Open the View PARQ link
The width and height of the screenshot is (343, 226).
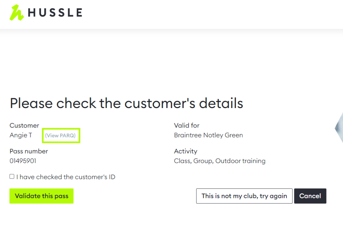pos(60,135)
